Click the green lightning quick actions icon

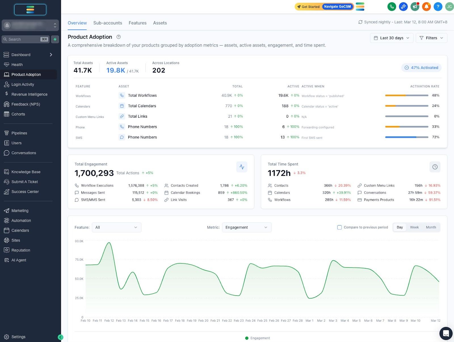click(55, 39)
